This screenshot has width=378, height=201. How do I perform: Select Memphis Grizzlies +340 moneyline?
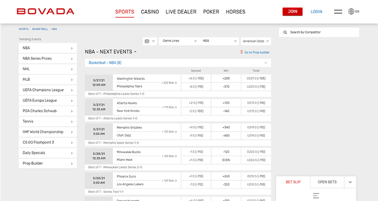point(226,128)
